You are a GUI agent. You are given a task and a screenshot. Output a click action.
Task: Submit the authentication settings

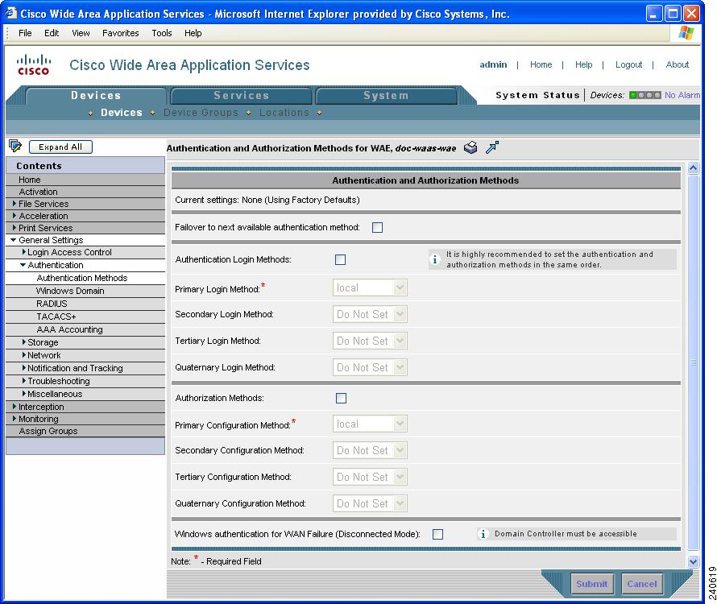pos(592,584)
